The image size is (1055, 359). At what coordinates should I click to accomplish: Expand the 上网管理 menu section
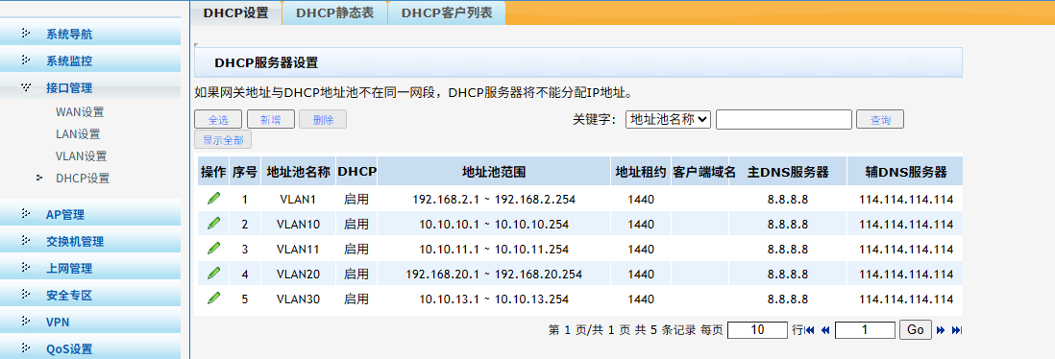pos(90,268)
